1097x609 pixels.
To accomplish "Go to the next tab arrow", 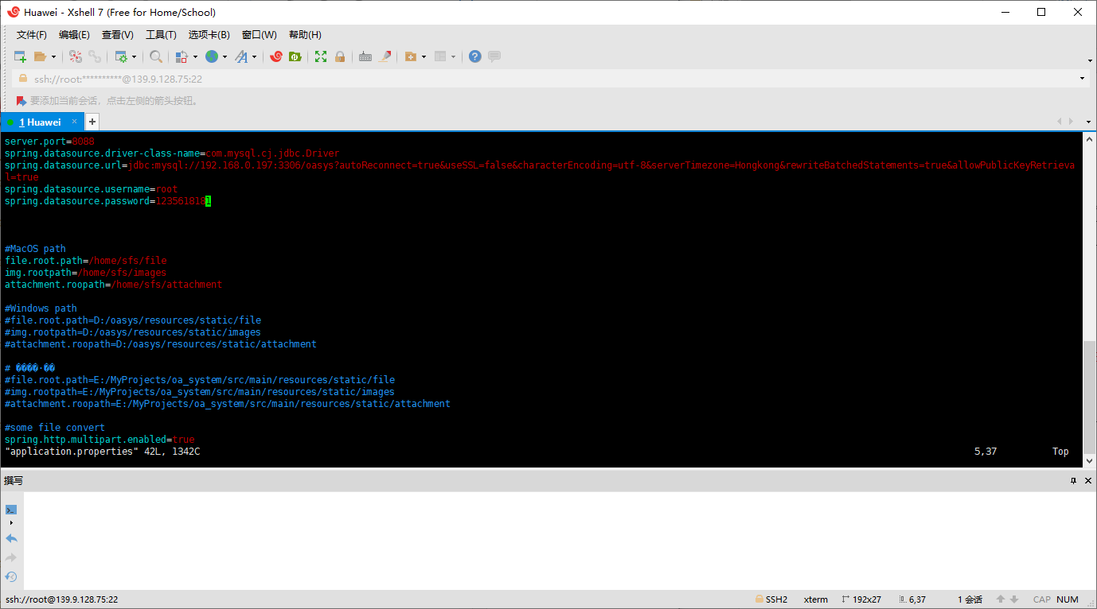I will coord(1072,122).
